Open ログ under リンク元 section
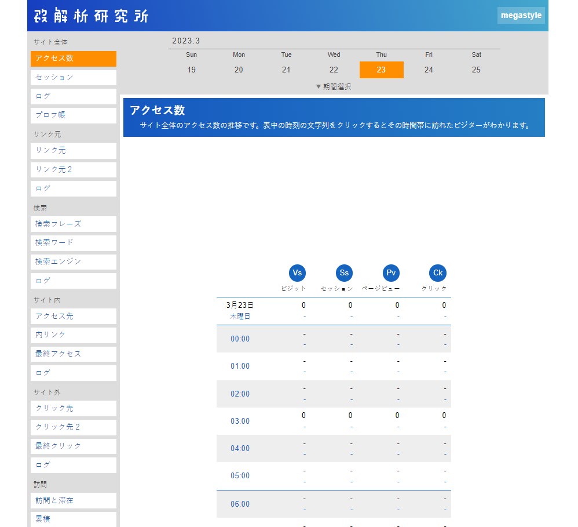 tap(74, 188)
